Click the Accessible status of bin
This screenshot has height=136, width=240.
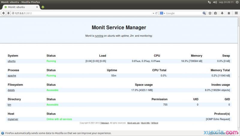pos(52,105)
